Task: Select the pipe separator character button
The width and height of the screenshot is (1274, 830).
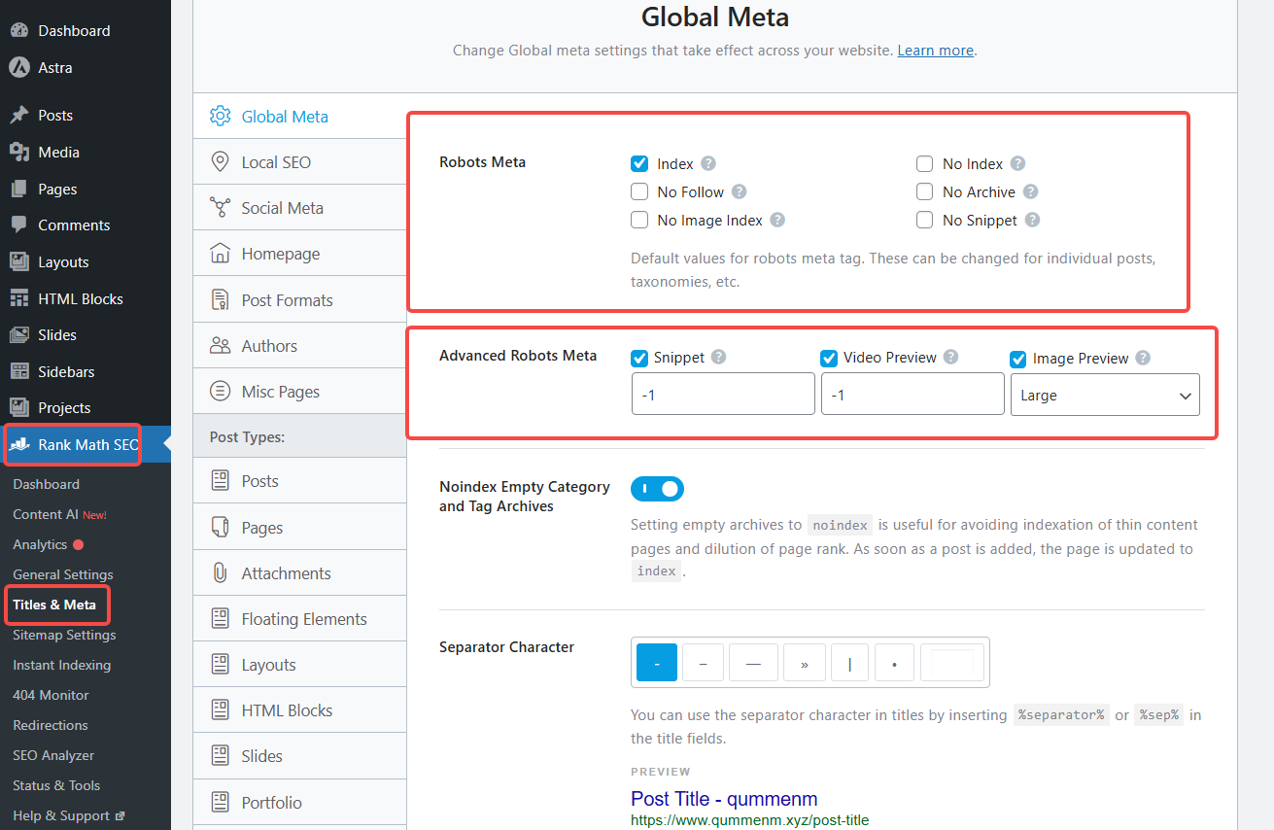Action: [849, 663]
